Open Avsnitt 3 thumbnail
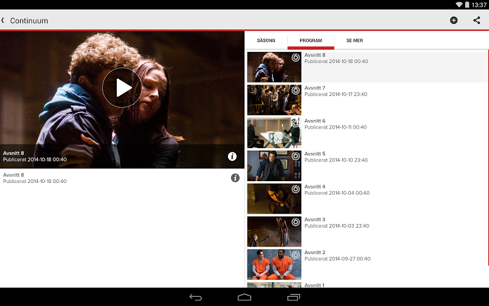Image resolution: width=489 pixels, height=306 pixels. coord(274,231)
